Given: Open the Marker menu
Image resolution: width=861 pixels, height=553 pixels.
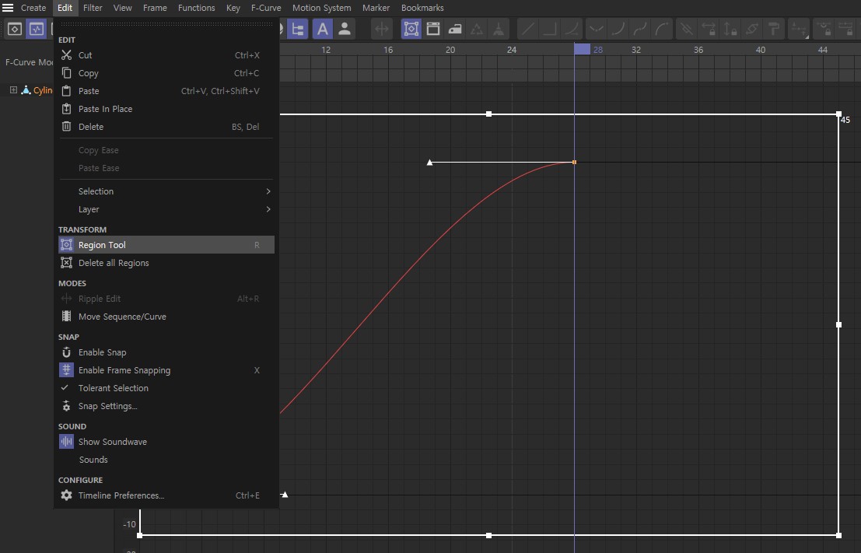Looking at the screenshot, I should (x=376, y=8).
